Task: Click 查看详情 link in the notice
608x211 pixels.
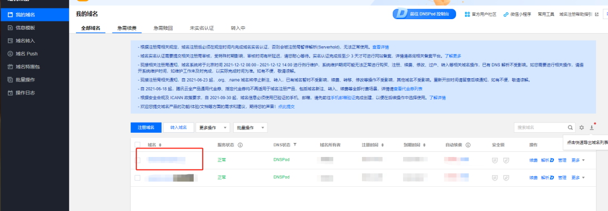Action: (381, 47)
